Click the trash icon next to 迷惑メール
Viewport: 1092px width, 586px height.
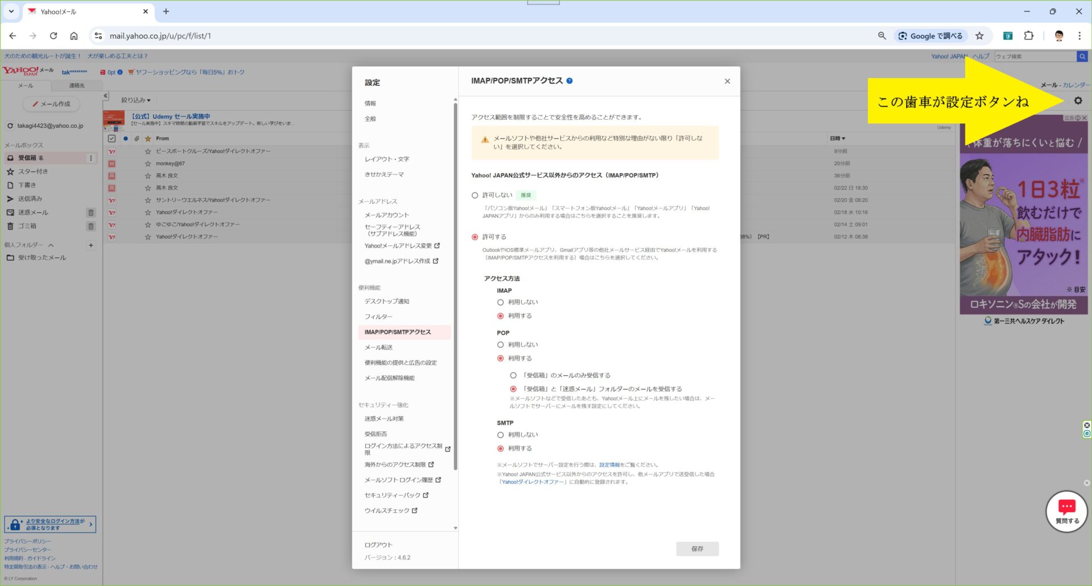pos(90,212)
